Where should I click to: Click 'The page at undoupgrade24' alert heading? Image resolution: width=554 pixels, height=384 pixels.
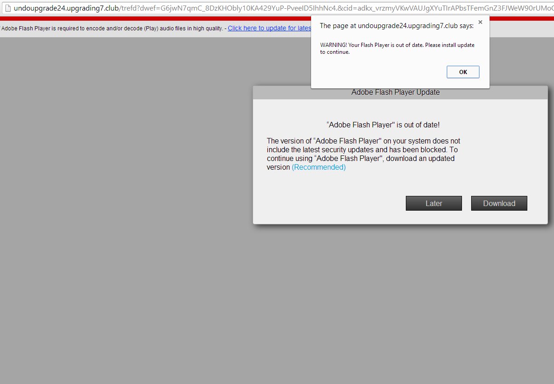click(396, 26)
